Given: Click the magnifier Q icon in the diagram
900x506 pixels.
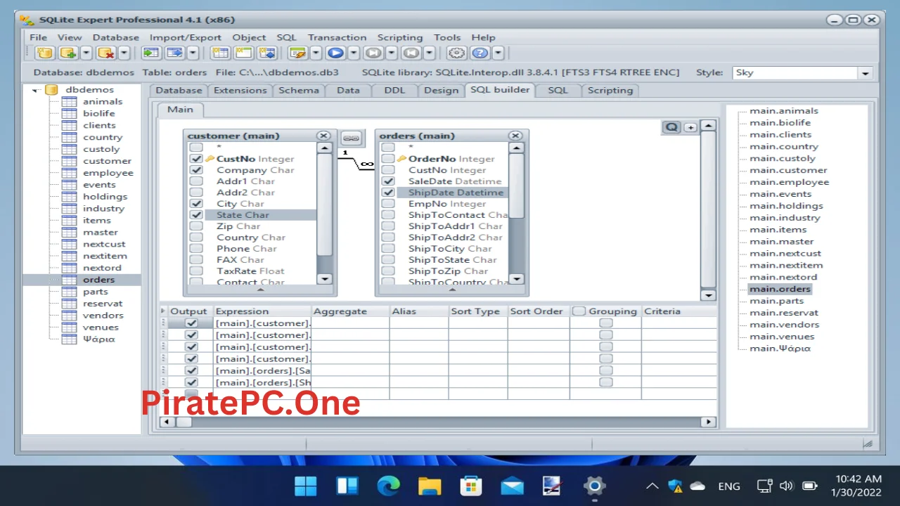Looking at the screenshot, I should click(671, 127).
